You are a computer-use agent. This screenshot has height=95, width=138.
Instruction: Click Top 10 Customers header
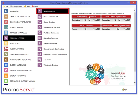click(86, 26)
